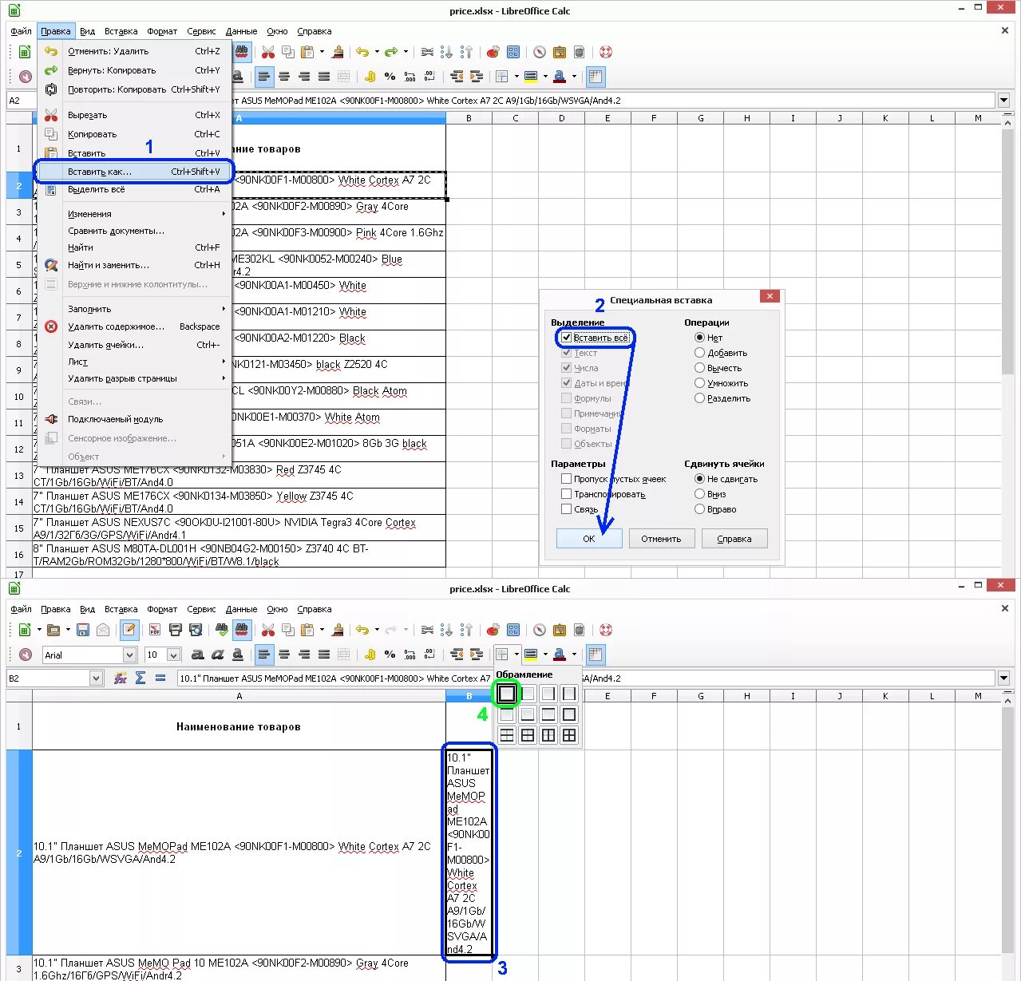Choose the Вниз shift cells option
This screenshot has width=1021, height=981.
[699, 494]
